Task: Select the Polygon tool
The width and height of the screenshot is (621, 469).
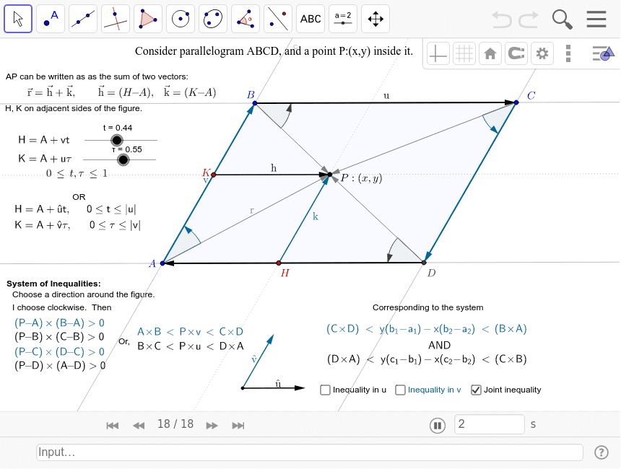Action: tap(147, 19)
